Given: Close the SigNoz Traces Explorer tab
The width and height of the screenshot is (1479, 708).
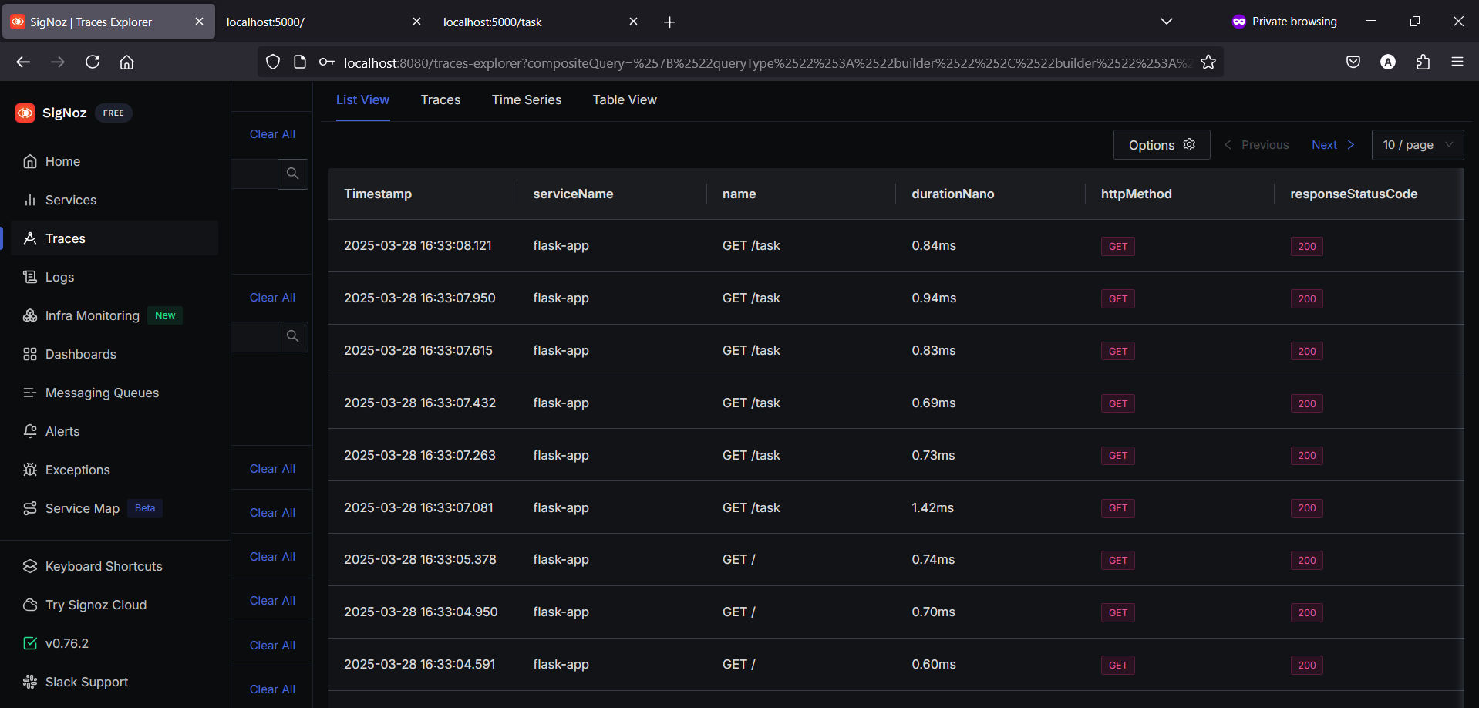Looking at the screenshot, I should pyautogui.click(x=199, y=22).
